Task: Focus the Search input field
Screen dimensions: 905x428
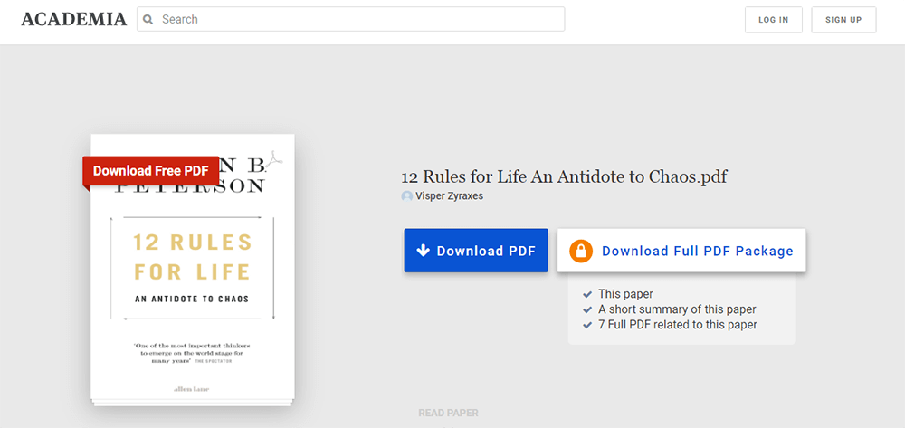Action: tap(357, 19)
